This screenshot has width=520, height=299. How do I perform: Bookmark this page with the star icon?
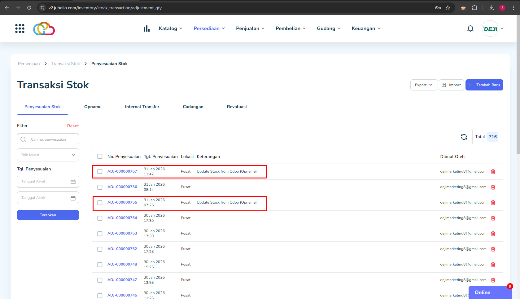[x=448, y=8]
